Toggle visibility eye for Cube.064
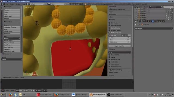The height and width of the screenshot is (97, 174). (x=166, y=9)
